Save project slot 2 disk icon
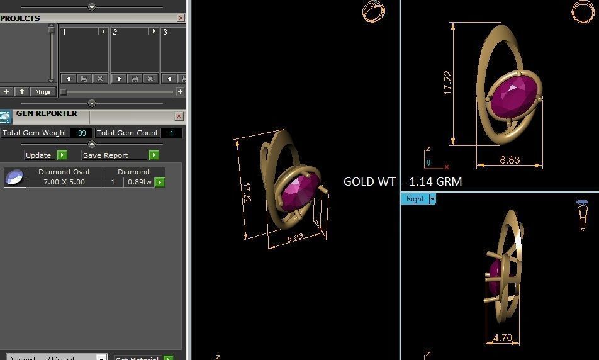Screen dimensions: 599x360 (x=135, y=79)
